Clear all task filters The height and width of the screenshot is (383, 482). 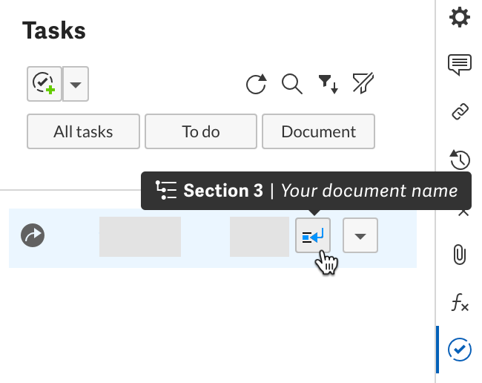363,82
